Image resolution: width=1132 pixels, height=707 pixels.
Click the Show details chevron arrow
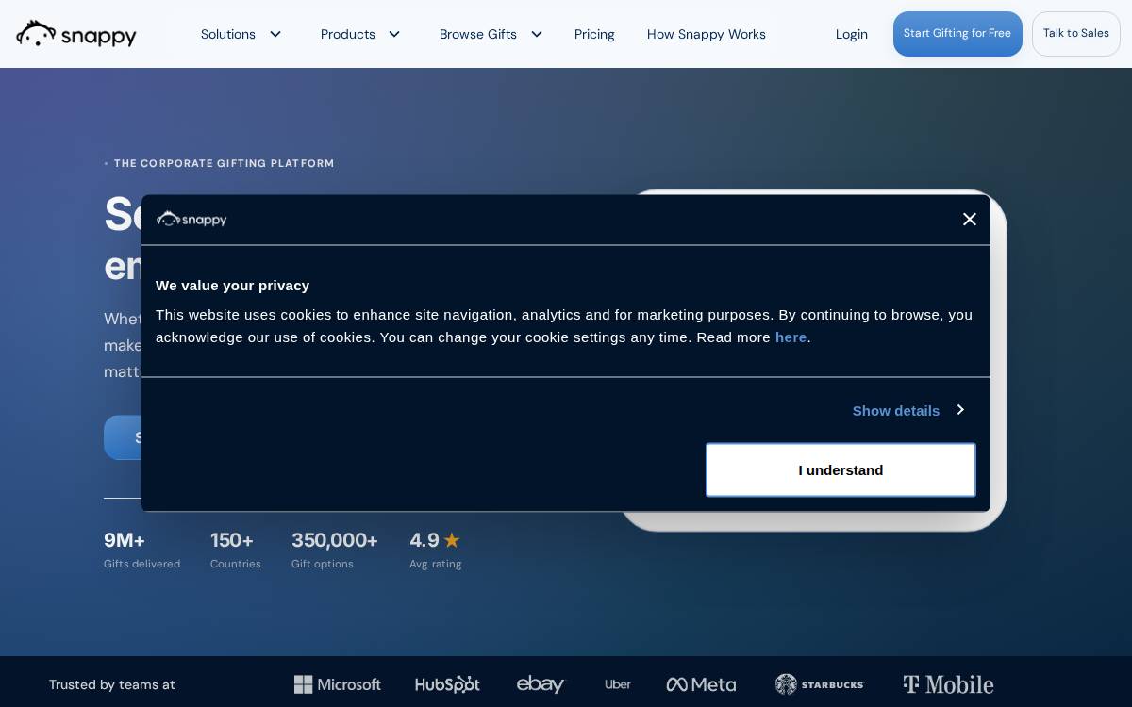click(959, 409)
